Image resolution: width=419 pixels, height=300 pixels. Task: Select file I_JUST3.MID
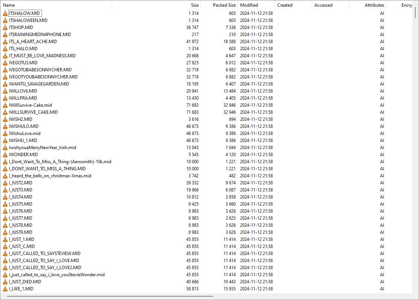point(20,190)
